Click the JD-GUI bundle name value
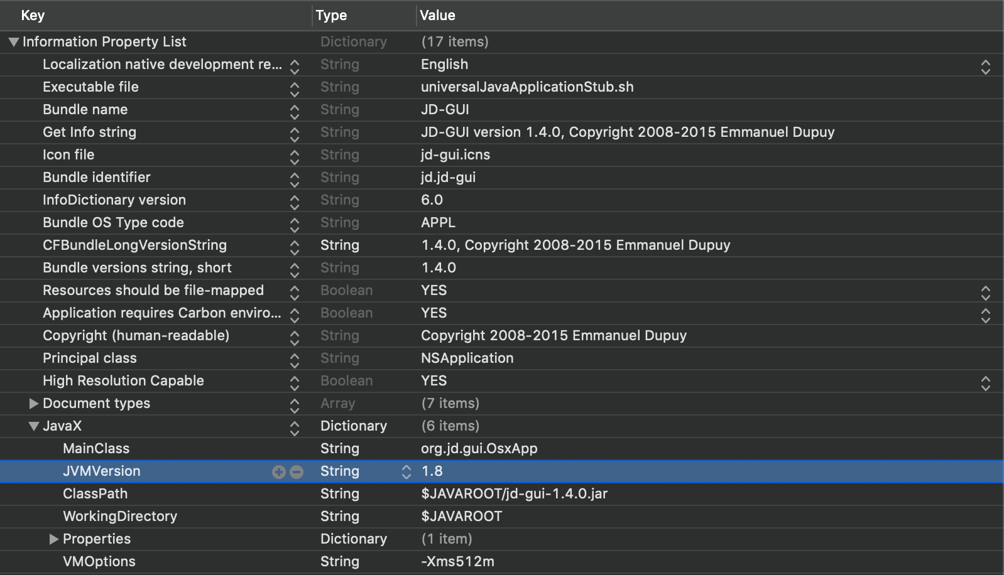 point(445,110)
